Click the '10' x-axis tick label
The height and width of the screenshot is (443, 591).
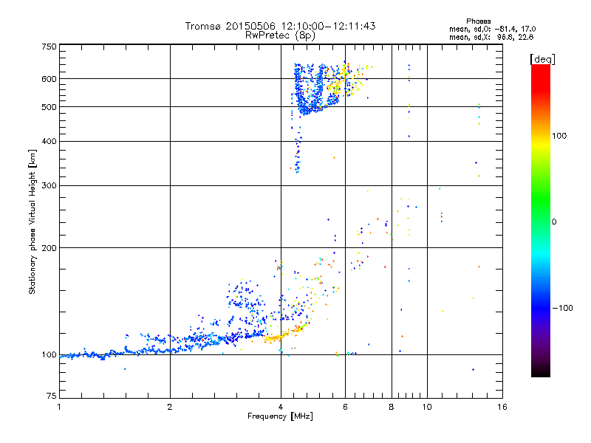point(427,407)
